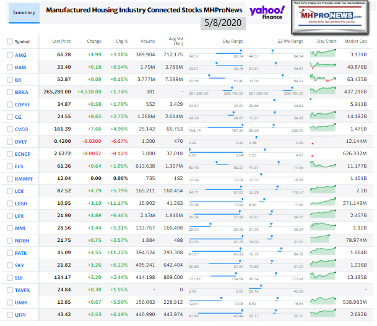Open the BRKA day chart sparkline
Image resolution: width=377 pixels, height=326 pixels.
point(326,91)
